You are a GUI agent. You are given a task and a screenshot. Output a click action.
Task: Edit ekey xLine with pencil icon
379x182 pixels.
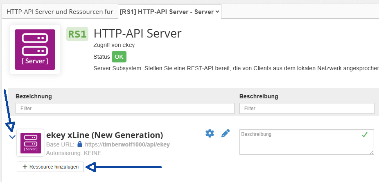tap(226, 133)
